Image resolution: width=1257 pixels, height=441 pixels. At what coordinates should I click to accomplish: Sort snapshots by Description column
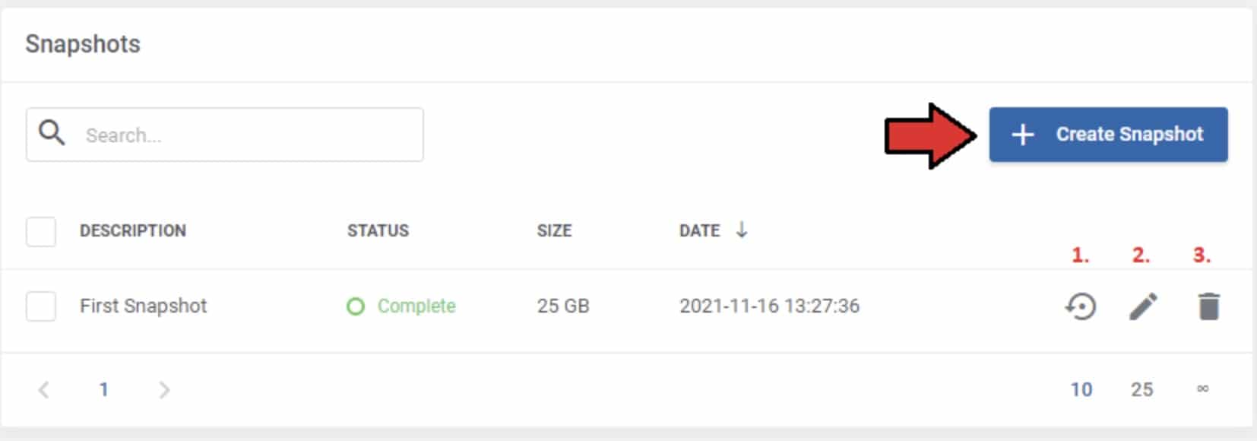pyautogui.click(x=133, y=231)
